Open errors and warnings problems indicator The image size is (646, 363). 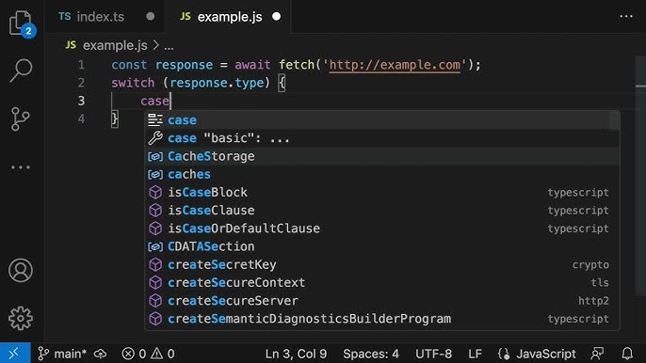149,354
